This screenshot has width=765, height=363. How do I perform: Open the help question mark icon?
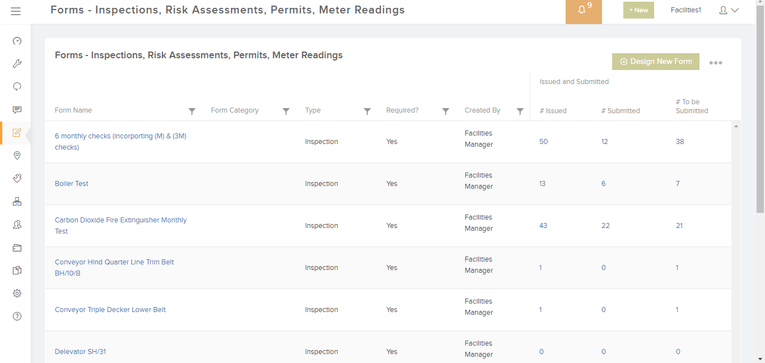tap(17, 317)
